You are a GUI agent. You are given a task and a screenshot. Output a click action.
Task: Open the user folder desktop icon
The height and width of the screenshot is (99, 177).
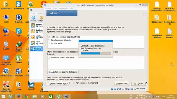click(x=6, y=5)
